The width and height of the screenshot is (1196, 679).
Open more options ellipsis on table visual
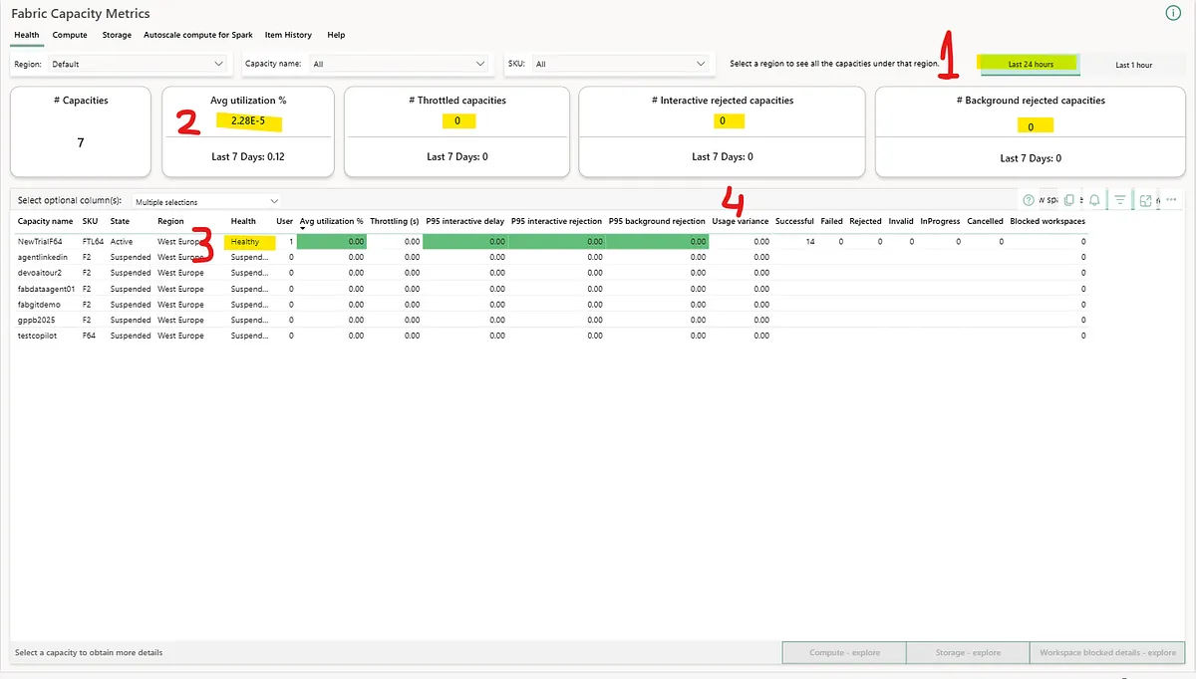click(1171, 200)
